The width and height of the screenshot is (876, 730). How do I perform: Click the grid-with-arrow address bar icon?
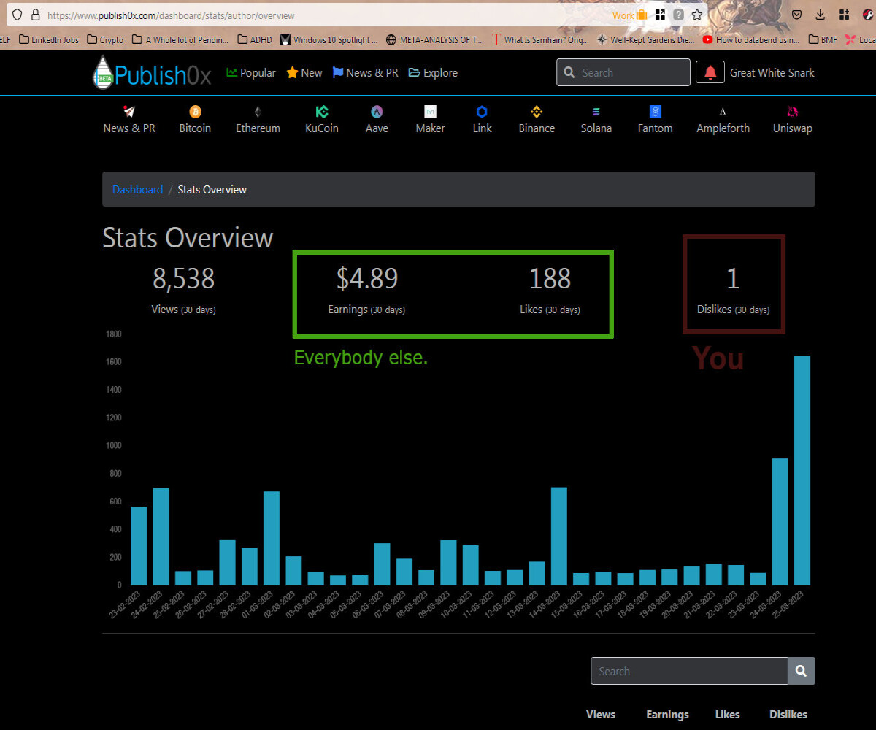(660, 15)
